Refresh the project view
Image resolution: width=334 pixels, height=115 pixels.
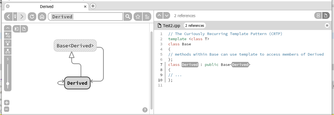coord(32,17)
